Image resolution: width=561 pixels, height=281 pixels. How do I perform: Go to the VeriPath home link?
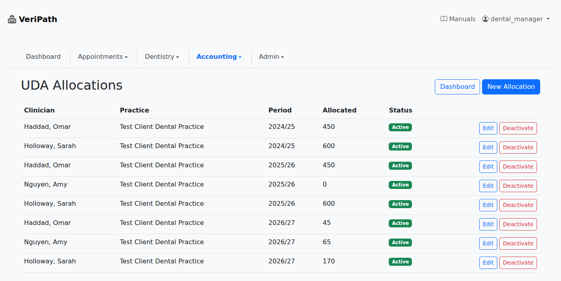pyautogui.click(x=32, y=19)
